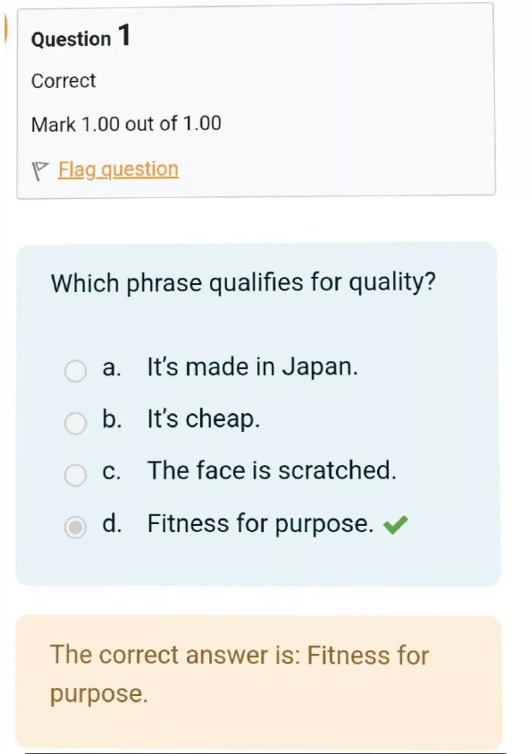Click the "a." option letter
Viewport: 532px width, 754px height.
[x=111, y=368]
